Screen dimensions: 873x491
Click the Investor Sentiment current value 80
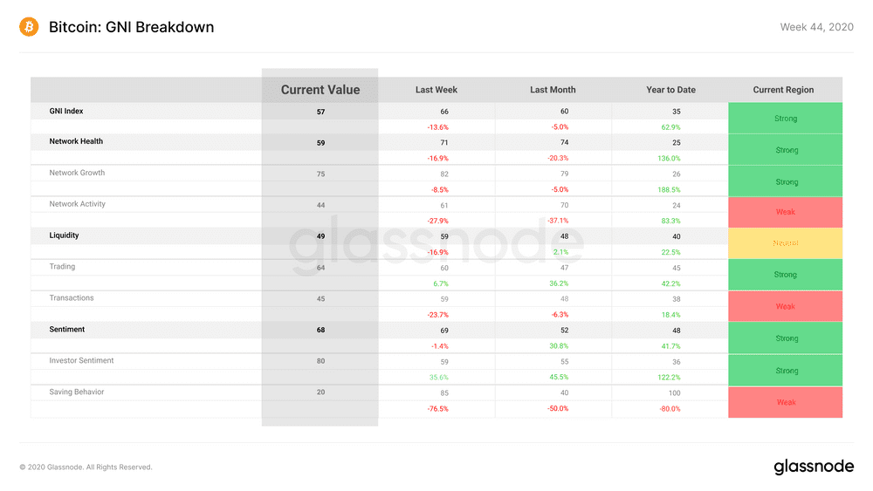[x=320, y=361]
